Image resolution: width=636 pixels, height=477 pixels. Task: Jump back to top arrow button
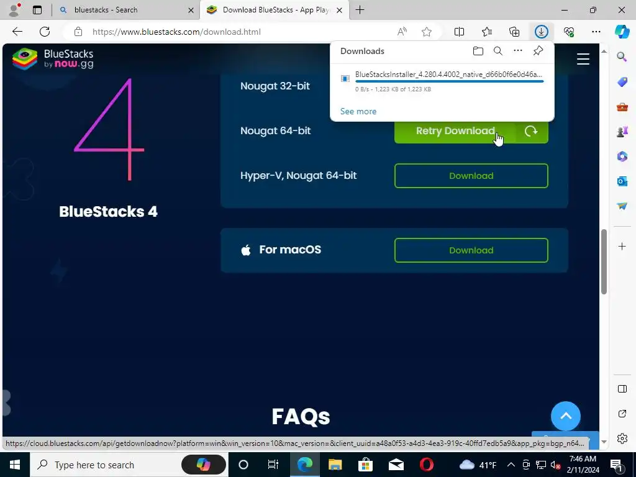pyautogui.click(x=565, y=416)
